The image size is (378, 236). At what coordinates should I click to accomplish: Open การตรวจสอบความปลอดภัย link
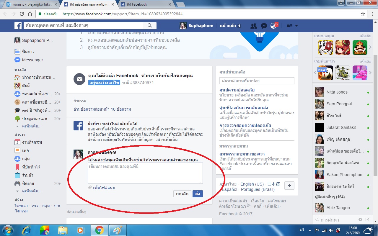[x=245, y=125]
